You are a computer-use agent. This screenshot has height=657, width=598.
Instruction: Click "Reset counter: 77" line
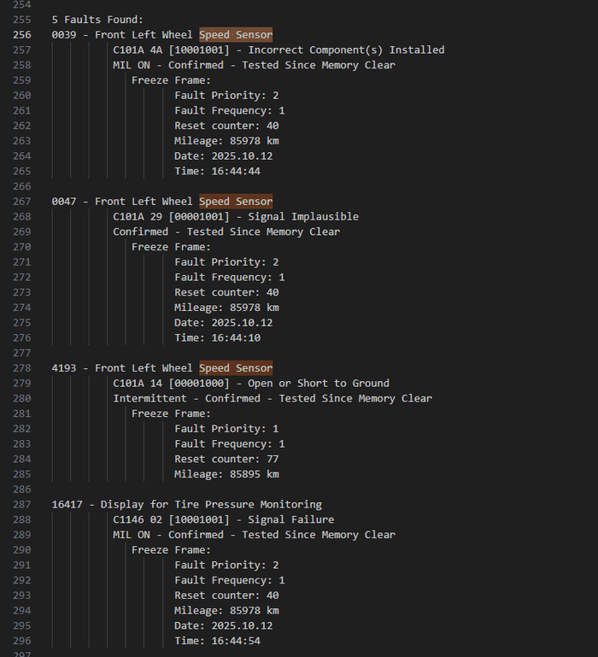coord(226,459)
